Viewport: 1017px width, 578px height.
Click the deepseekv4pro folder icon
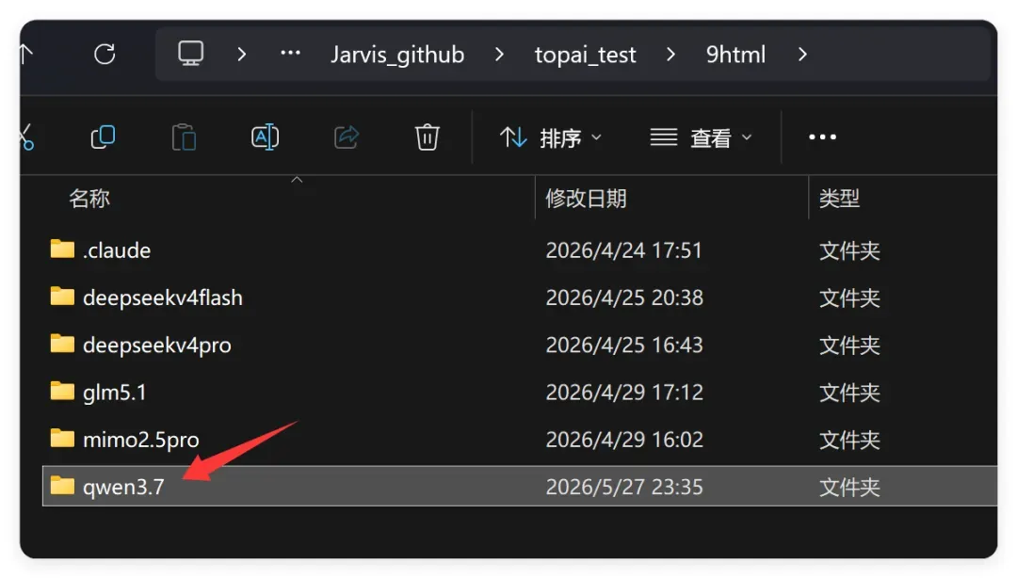tap(62, 344)
